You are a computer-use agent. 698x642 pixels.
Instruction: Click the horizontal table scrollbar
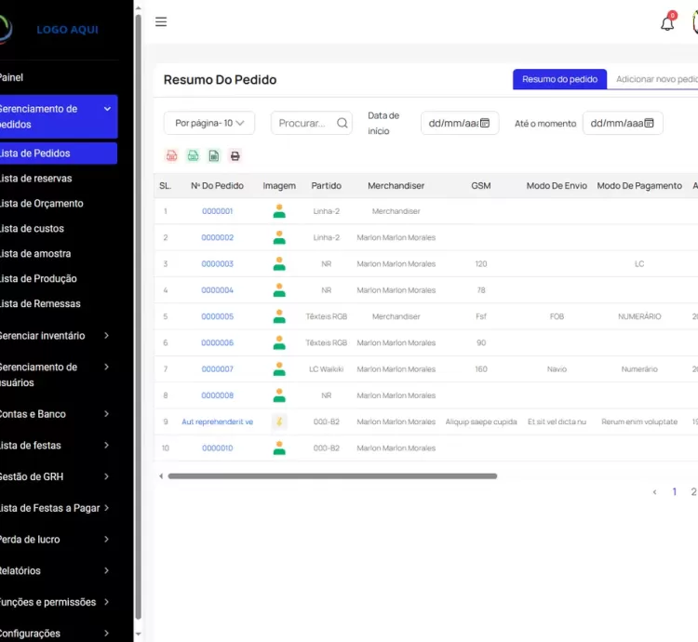332,476
